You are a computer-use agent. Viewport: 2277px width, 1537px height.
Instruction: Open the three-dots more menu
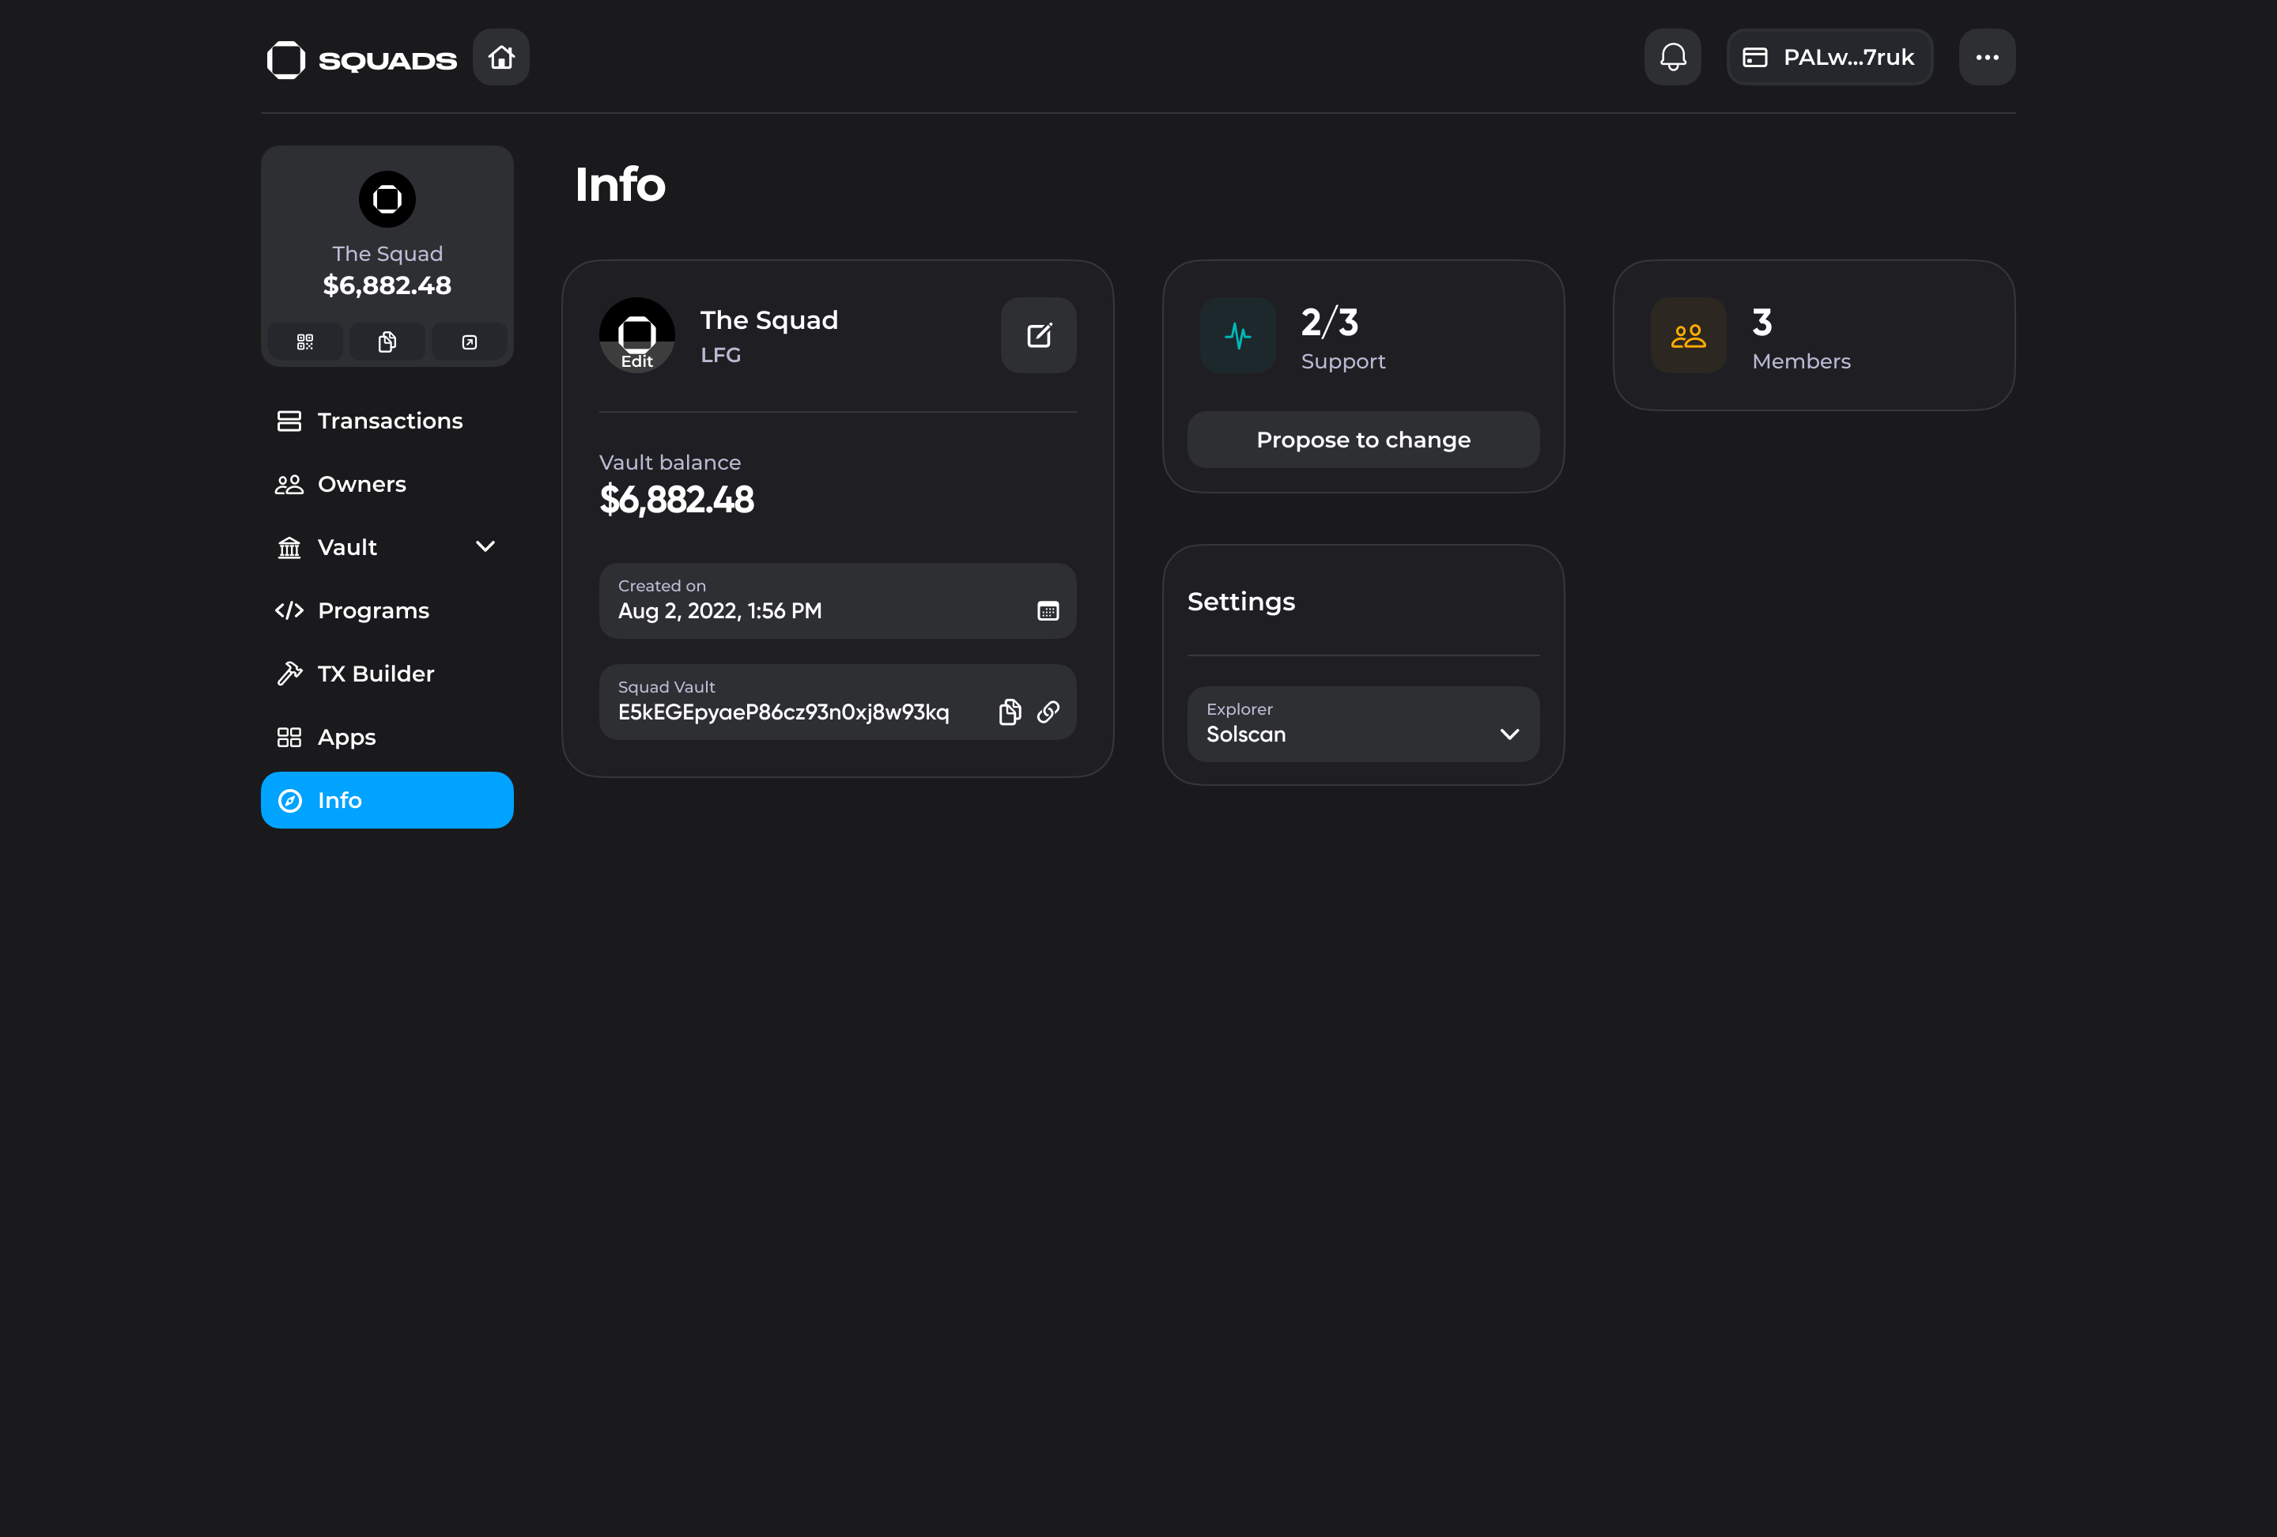(x=1986, y=57)
